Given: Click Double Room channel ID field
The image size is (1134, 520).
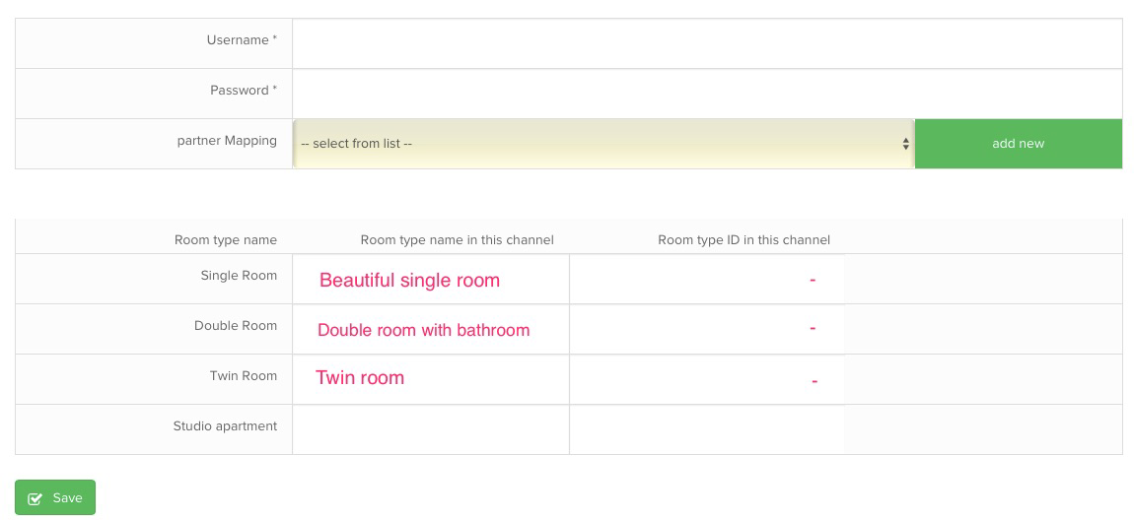Looking at the screenshot, I should point(707,329).
